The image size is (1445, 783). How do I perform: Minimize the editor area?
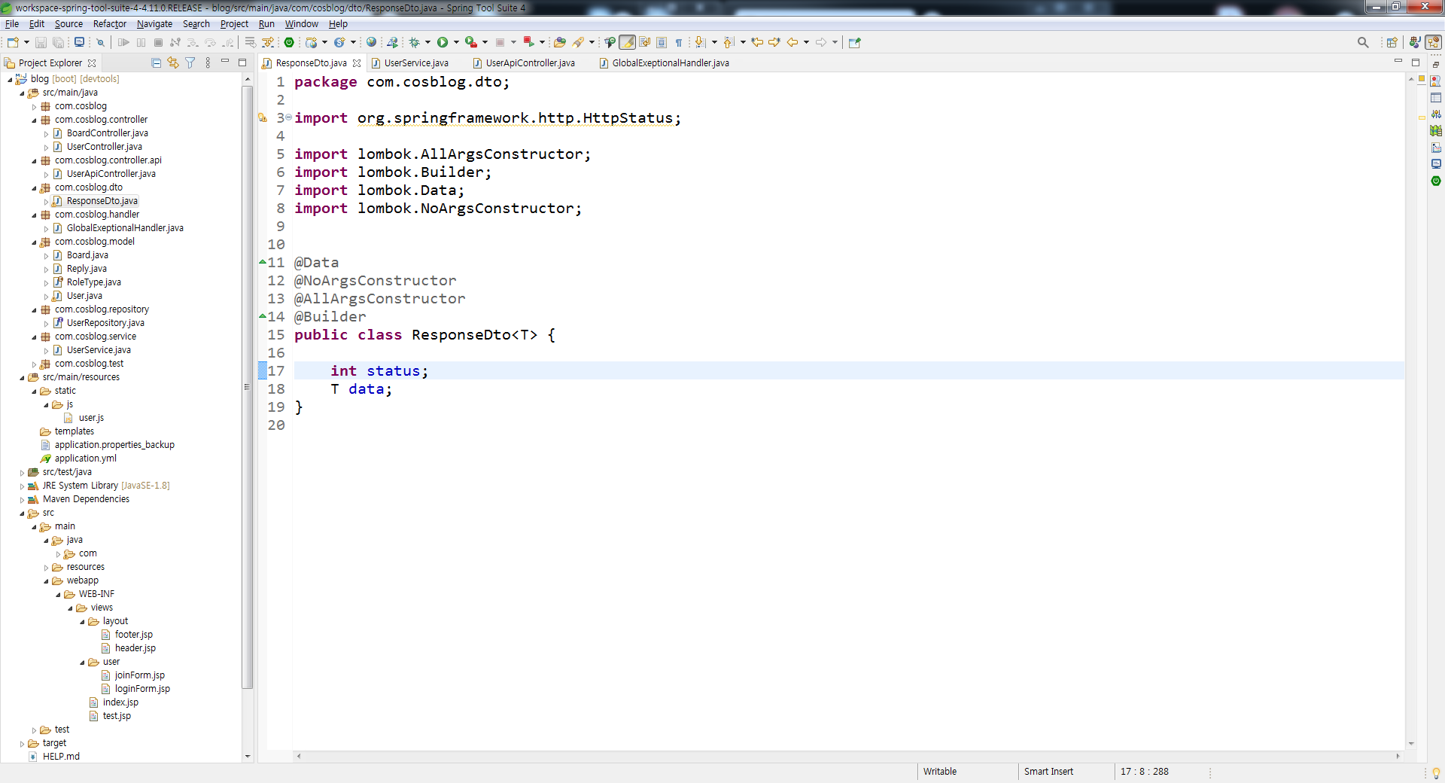click(x=1398, y=61)
